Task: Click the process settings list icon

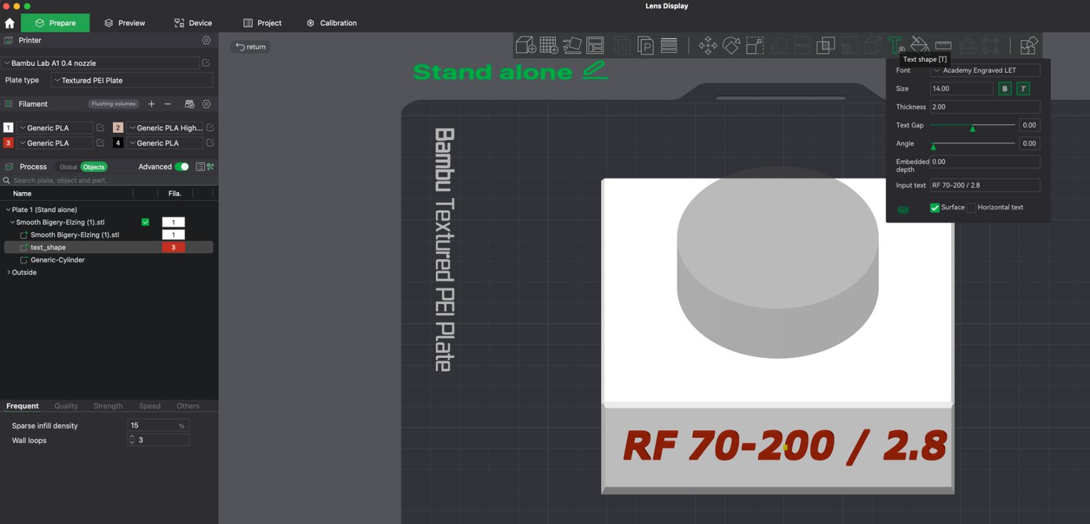Action: (200, 167)
